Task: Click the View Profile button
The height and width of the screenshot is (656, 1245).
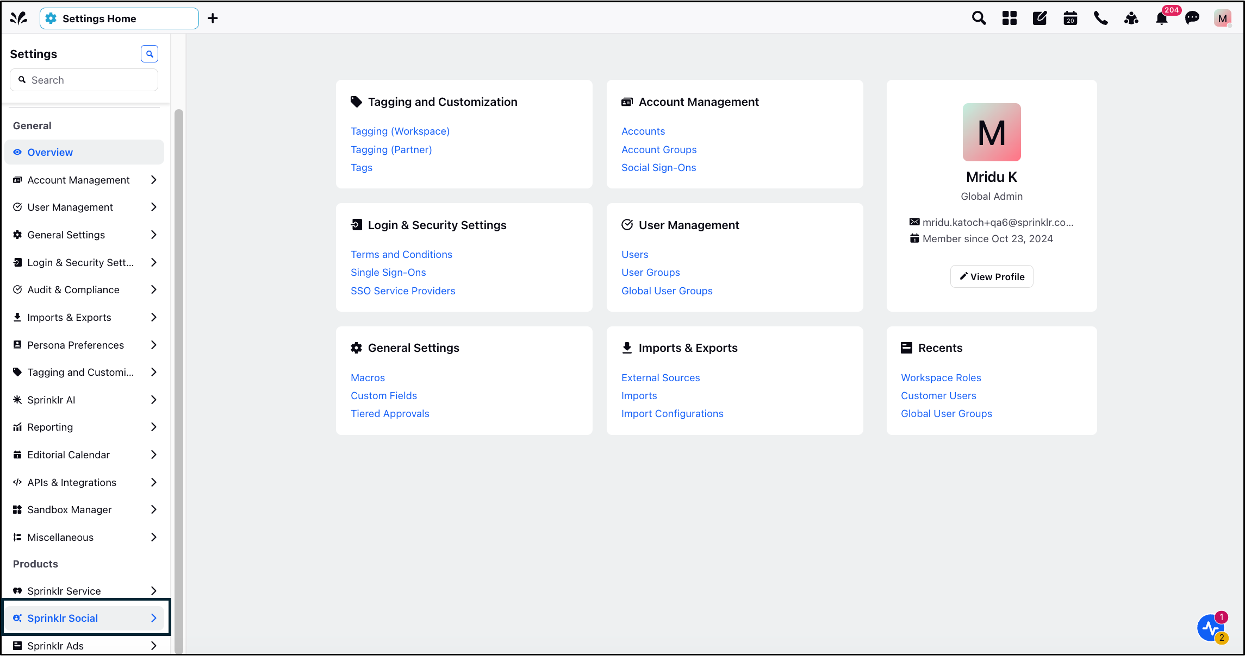Action: tap(992, 276)
